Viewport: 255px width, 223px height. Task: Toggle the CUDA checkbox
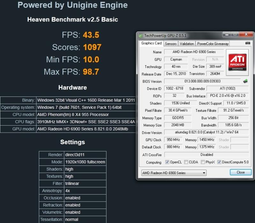point(186,162)
